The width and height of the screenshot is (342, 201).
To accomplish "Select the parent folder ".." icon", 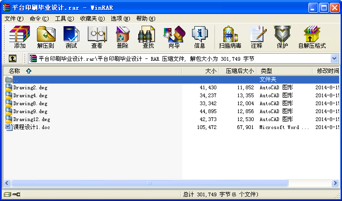I will point(9,79).
